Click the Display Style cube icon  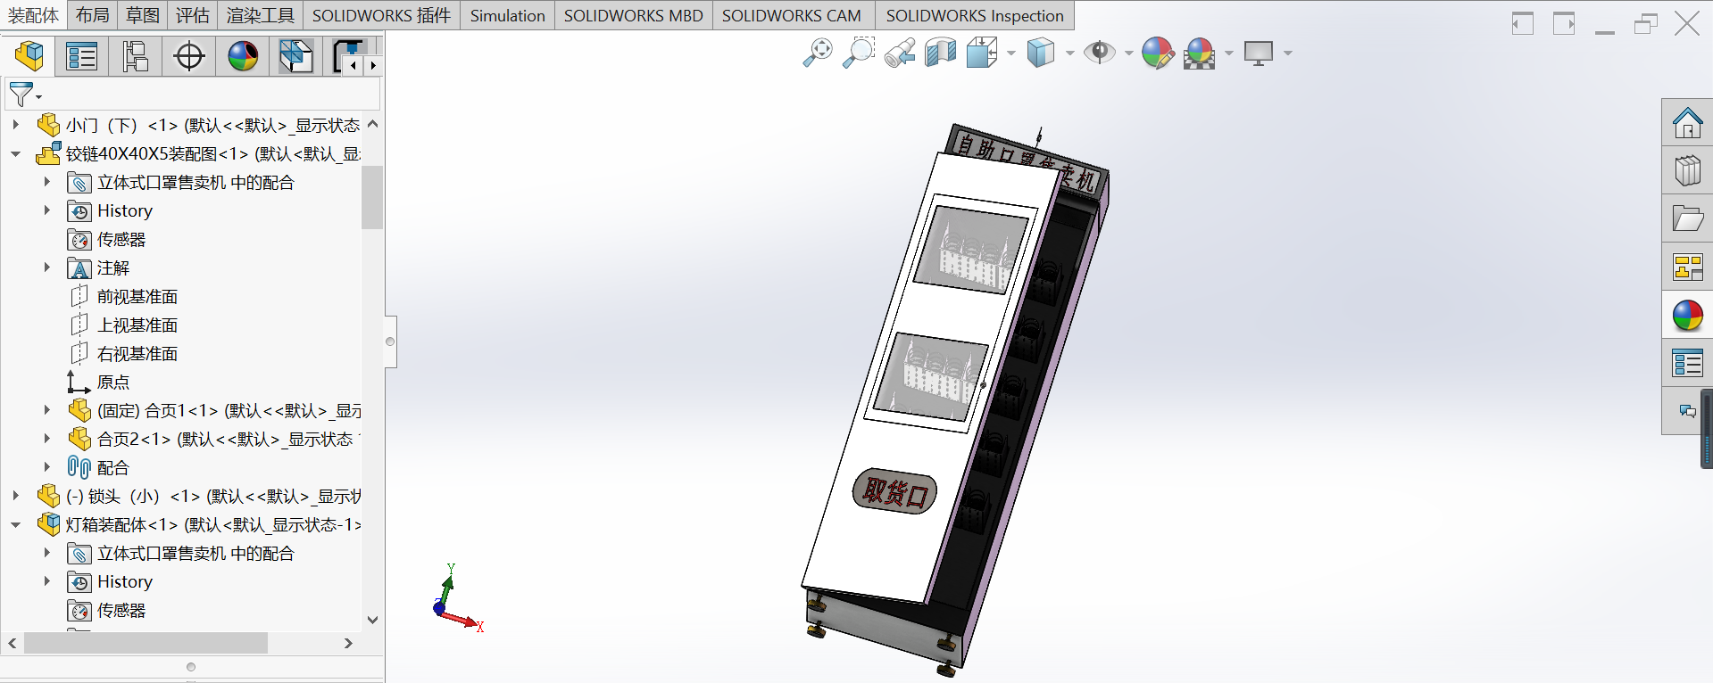pos(1041,53)
